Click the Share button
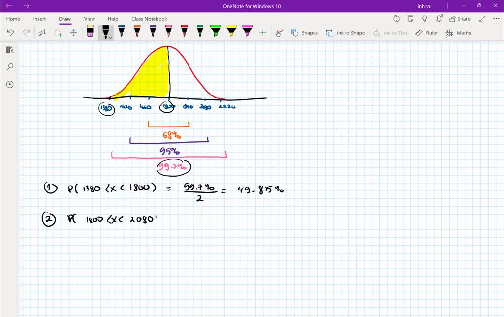Screen dimensions: 504x317 point(459,19)
